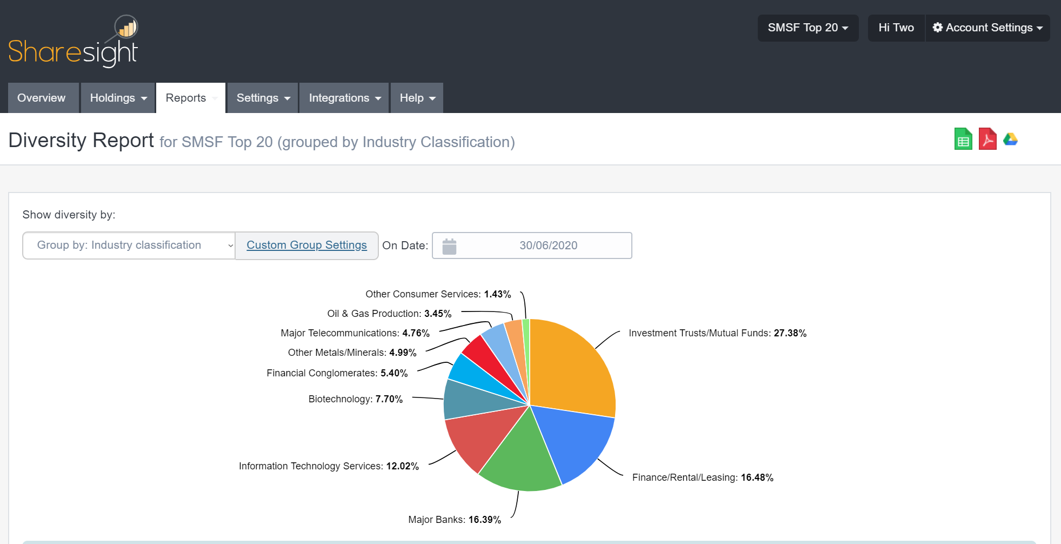Open the SMSF Top 20 portfolio selector

(808, 28)
